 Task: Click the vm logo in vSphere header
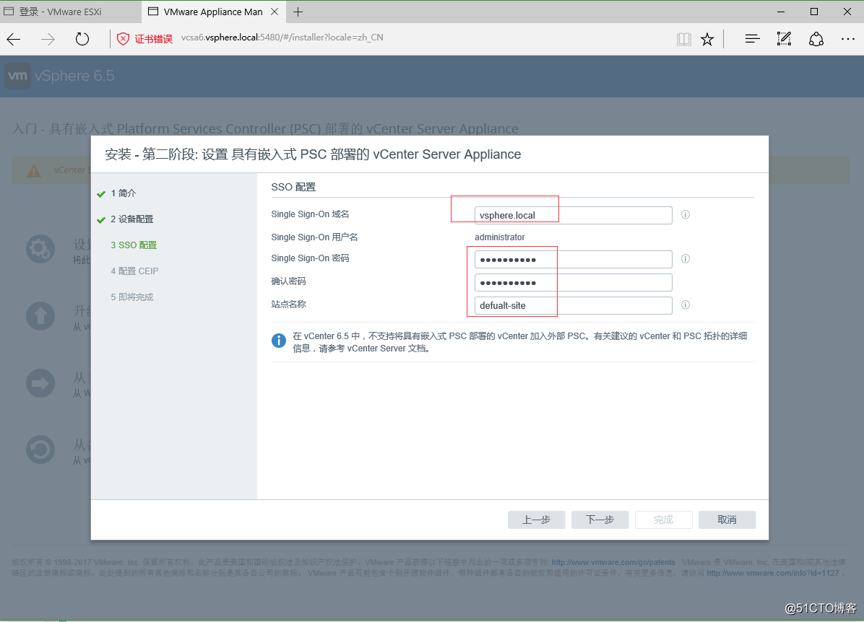click(17, 76)
